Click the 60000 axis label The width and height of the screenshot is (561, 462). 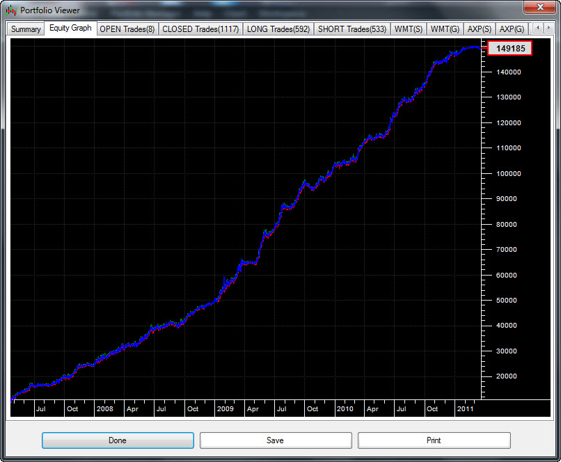click(506, 275)
